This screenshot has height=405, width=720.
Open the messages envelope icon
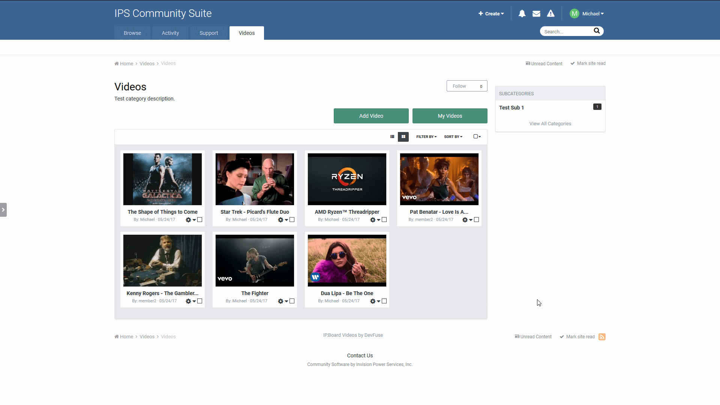click(536, 13)
